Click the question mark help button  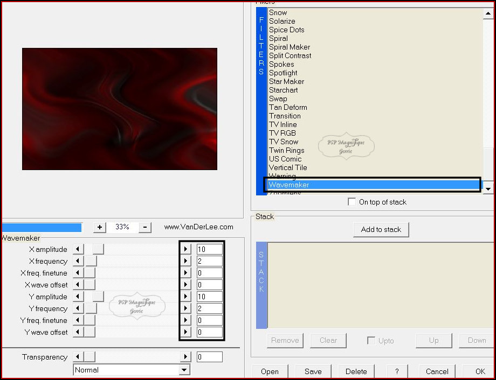(x=397, y=371)
